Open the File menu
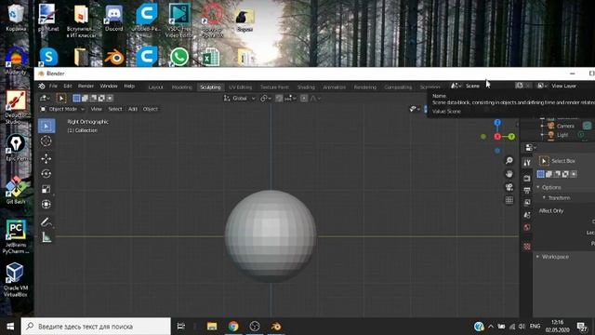Screen dimensions: 595x335 (53, 87)
